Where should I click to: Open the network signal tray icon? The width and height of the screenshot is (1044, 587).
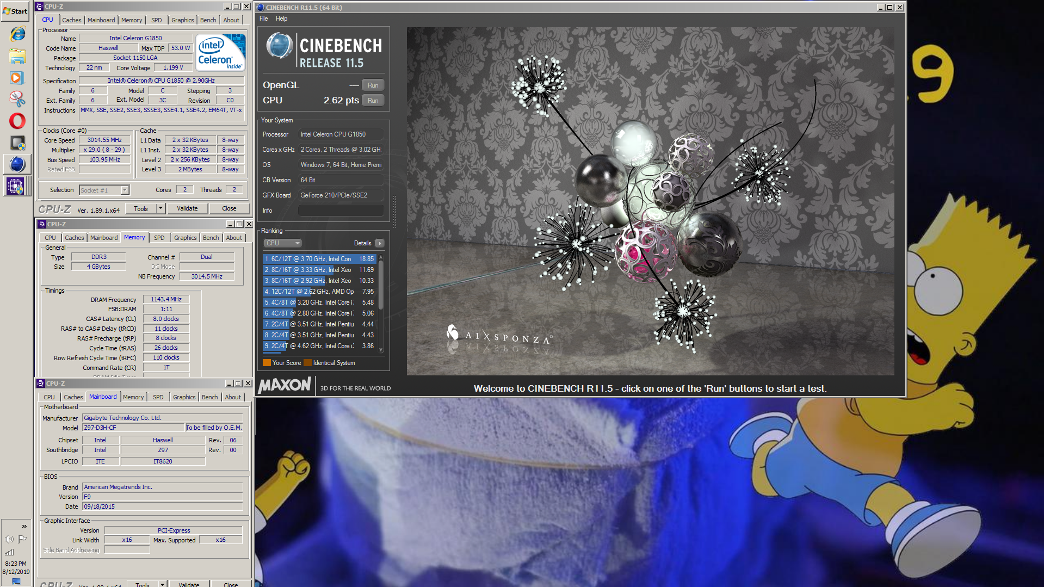click(x=9, y=552)
